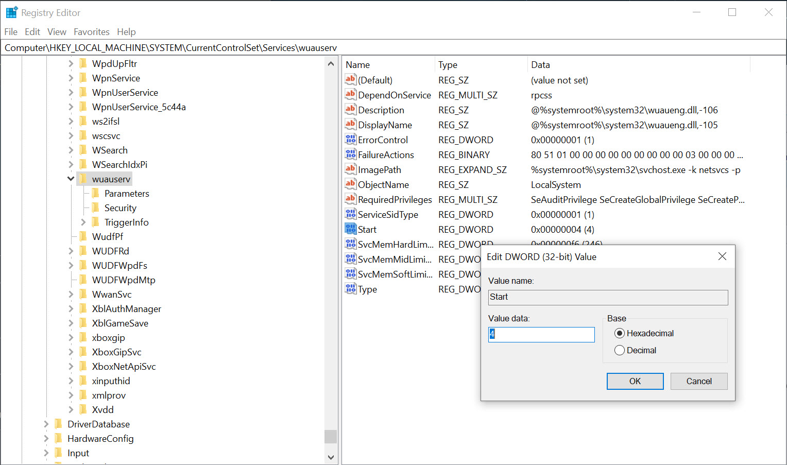Select the (Default) value string icon
Viewport: 787px width, 465px height.
click(x=351, y=79)
